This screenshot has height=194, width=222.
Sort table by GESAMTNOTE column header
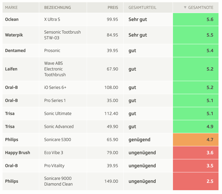[201, 8]
